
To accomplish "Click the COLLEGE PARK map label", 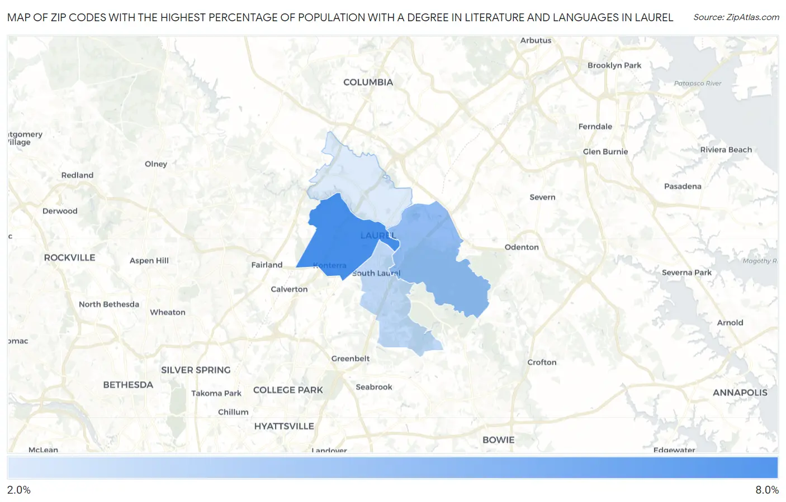I will pyautogui.click(x=288, y=390).
